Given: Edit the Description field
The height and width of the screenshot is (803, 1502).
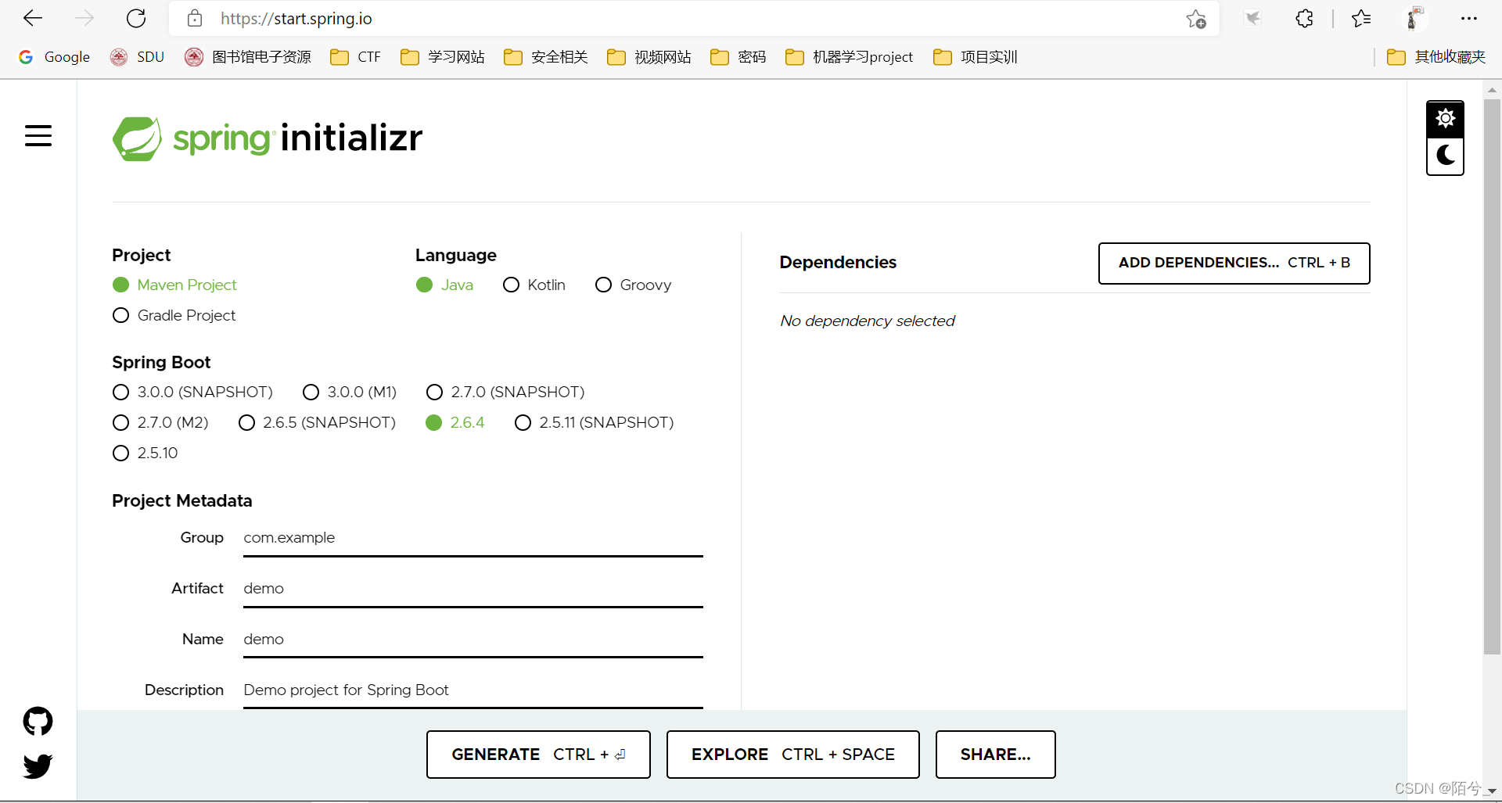Looking at the screenshot, I should tap(473, 690).
